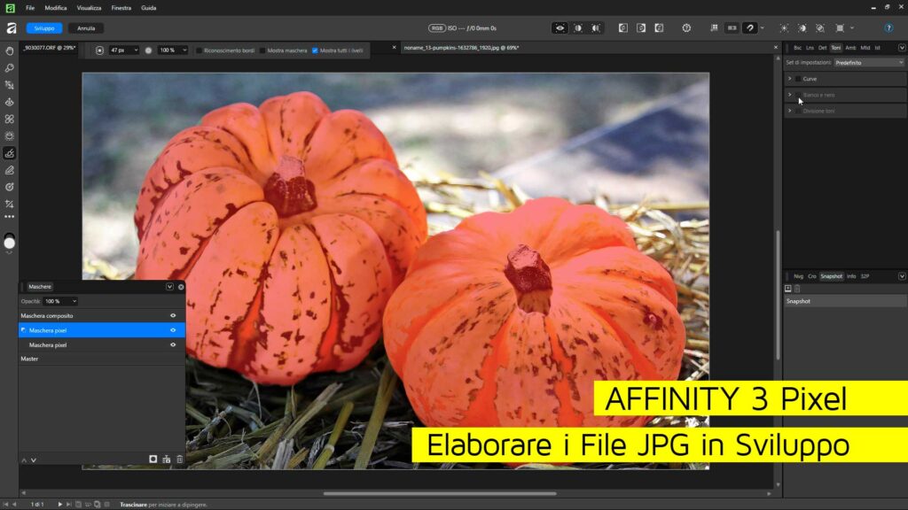Open the blue help question mark
The image size is (908, 510).
[x=888, y=27]
